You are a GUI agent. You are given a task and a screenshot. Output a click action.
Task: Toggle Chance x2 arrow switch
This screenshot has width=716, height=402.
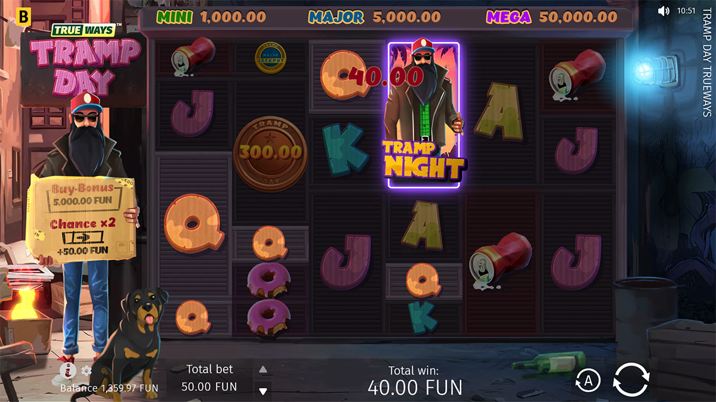point(80,237)
